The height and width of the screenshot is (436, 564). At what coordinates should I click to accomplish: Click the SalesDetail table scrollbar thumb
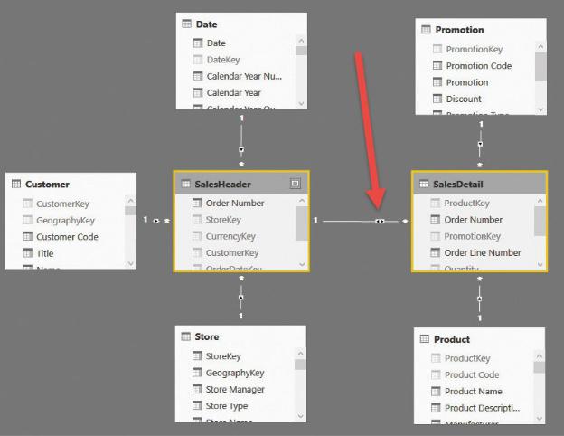pyautogui.click(x=540, y=220)
